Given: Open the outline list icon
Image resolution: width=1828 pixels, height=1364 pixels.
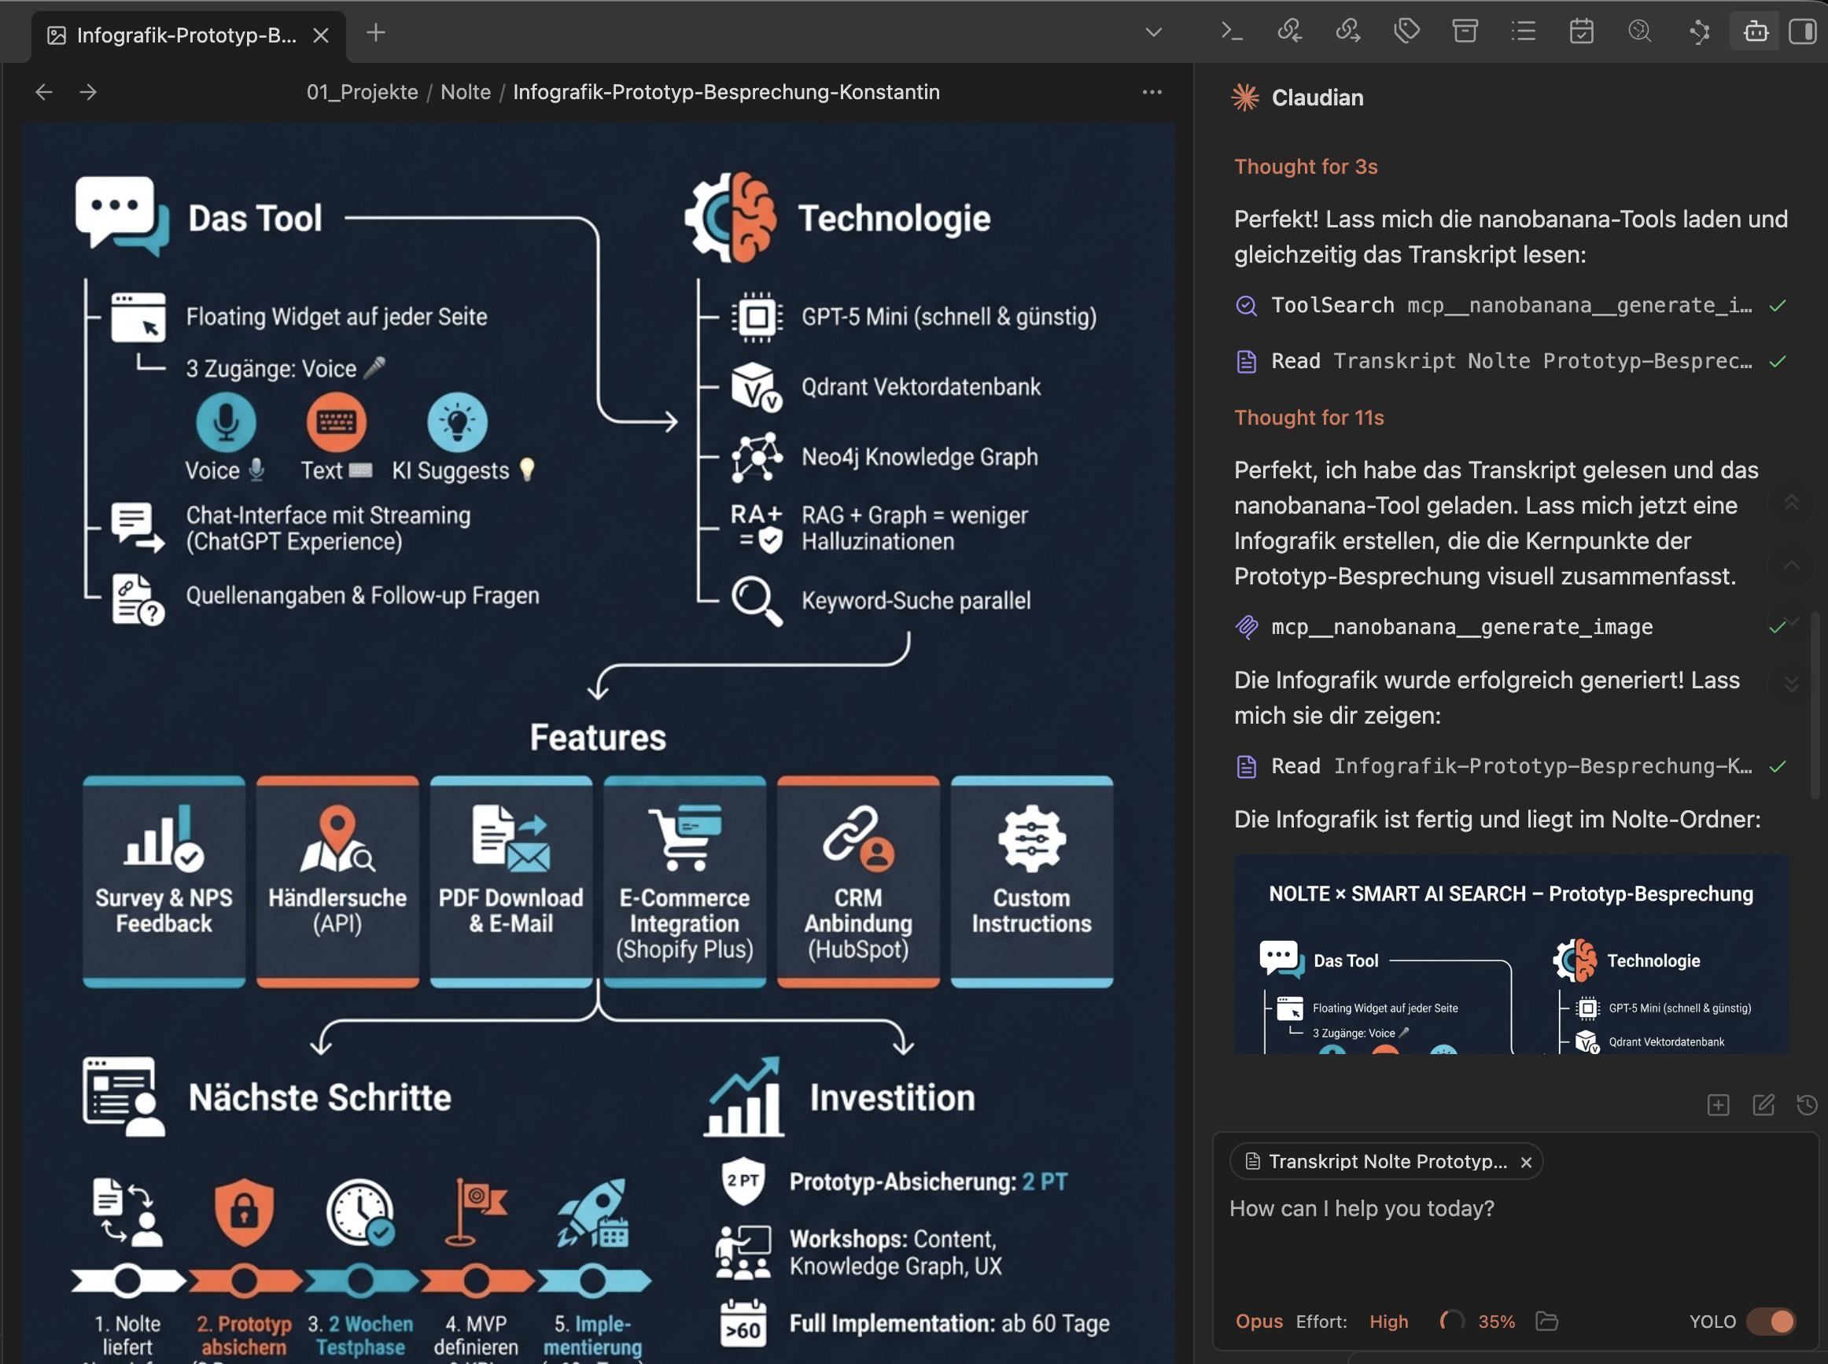Looking at the screenshot, I should 1524,31.
